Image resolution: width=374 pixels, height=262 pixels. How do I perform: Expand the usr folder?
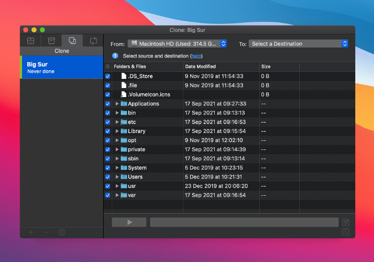117,186
